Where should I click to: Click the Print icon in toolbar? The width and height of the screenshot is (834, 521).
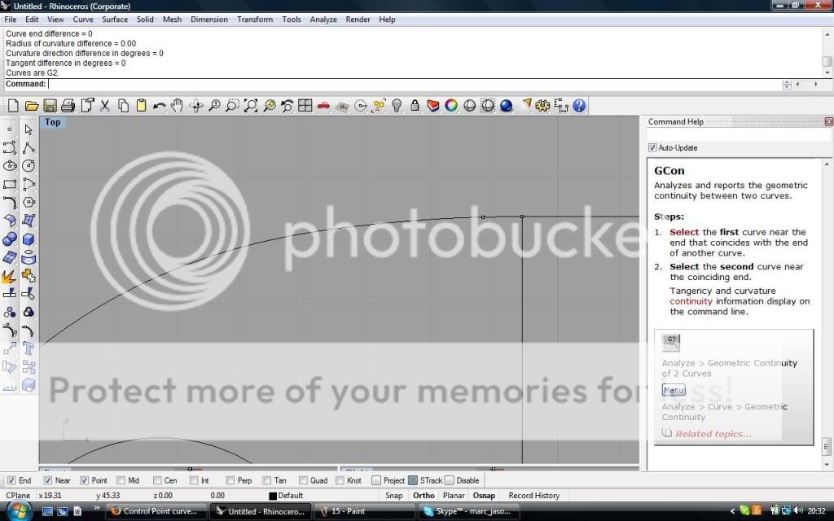tap(68, 106)
